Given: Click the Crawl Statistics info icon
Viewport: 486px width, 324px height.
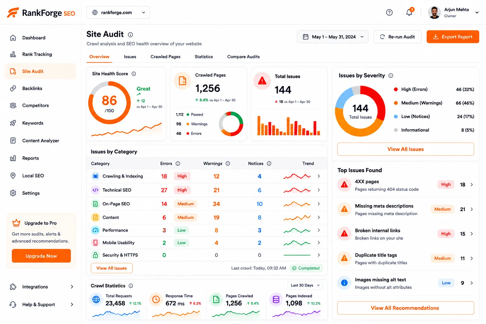Looking at the screenshot, I should point(131,286).
